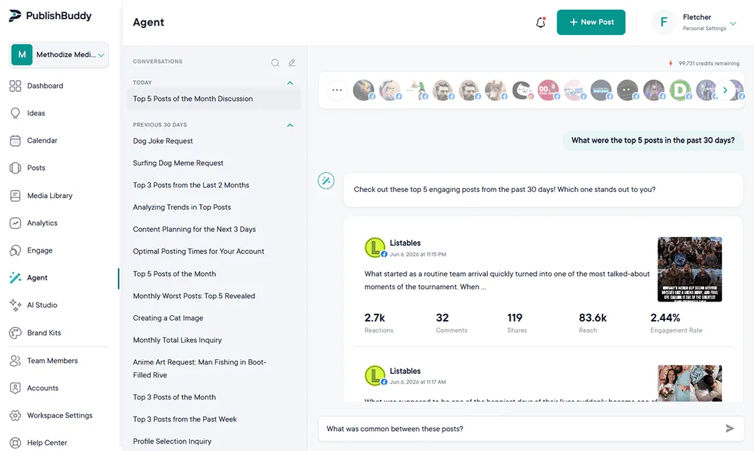Screen dimensions: 754x451
Task: Click the AI Studio sparkle icon
Action: pos(15,305)
